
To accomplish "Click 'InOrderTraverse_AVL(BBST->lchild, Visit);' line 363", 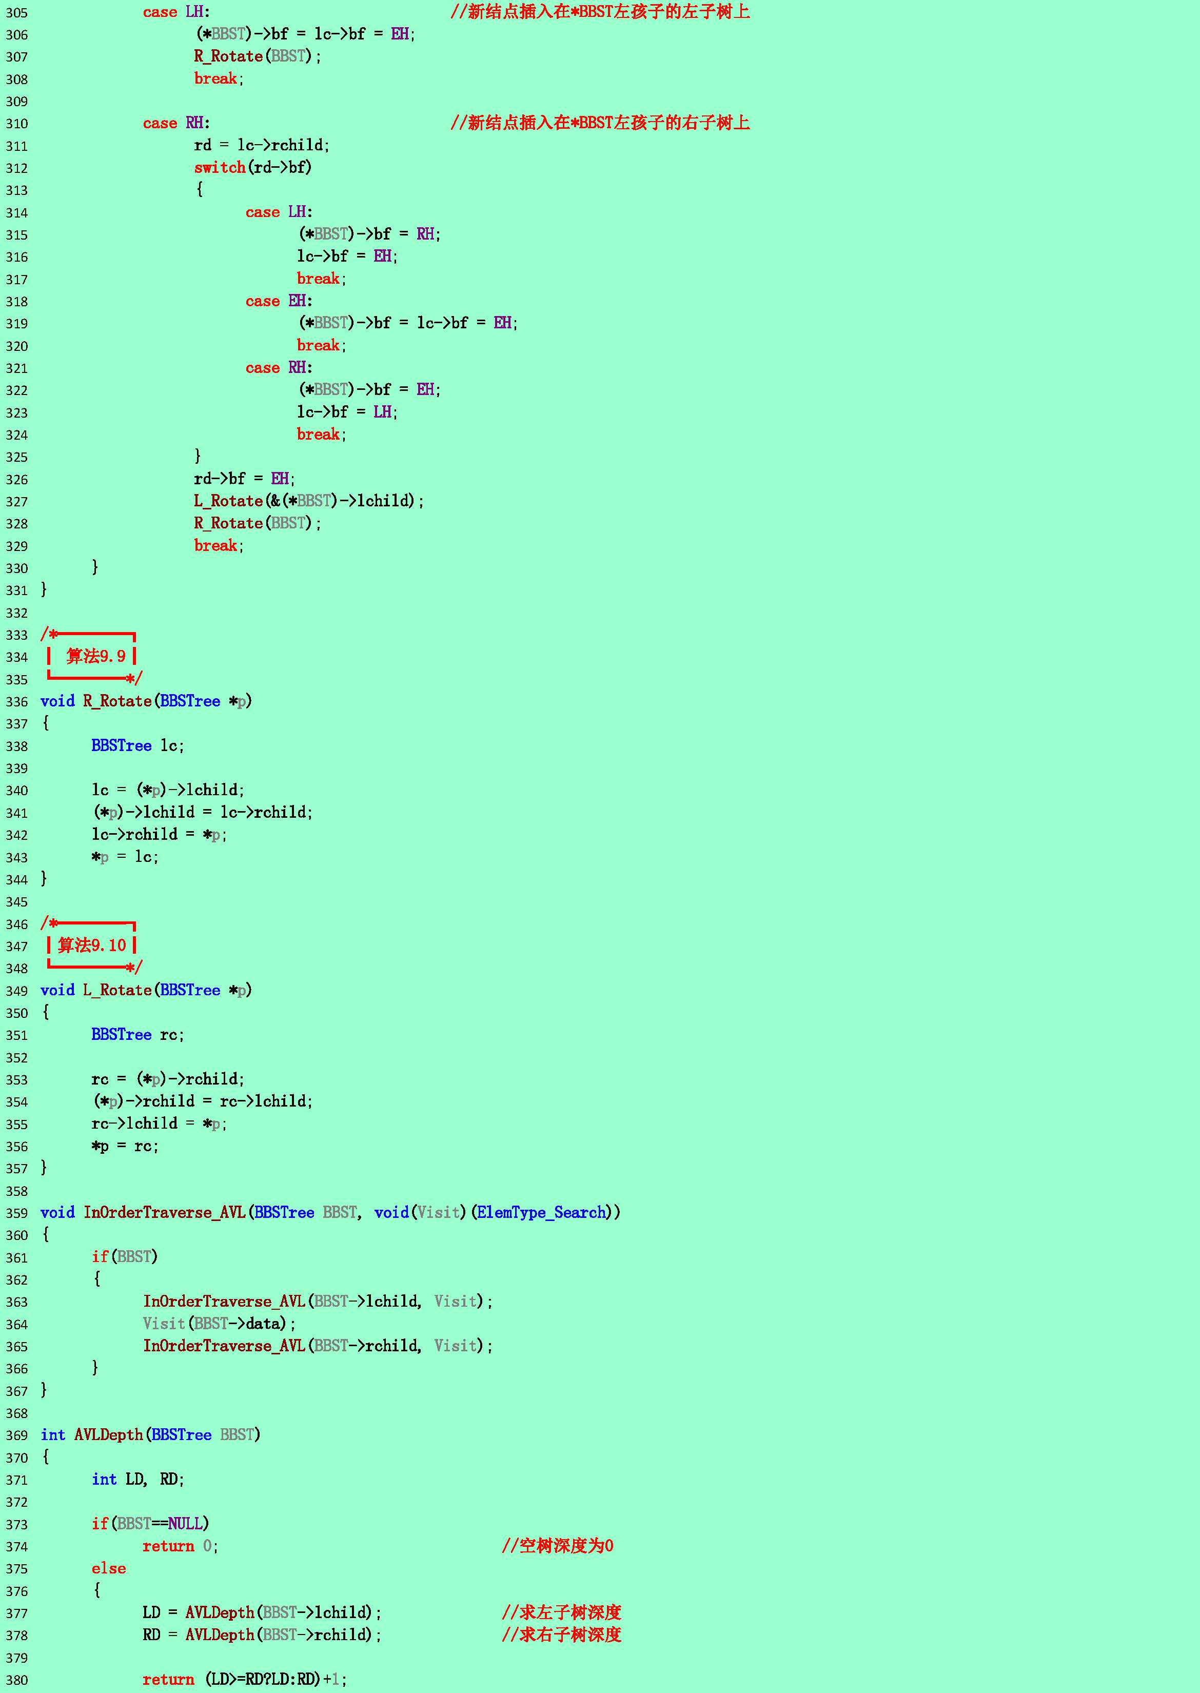I will tap(318, 1302).
